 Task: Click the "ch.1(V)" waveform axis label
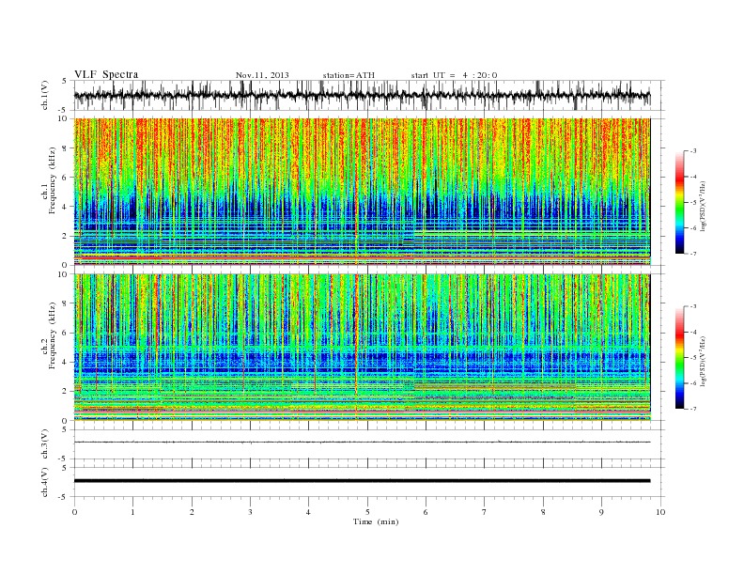[x=44, y=95]
